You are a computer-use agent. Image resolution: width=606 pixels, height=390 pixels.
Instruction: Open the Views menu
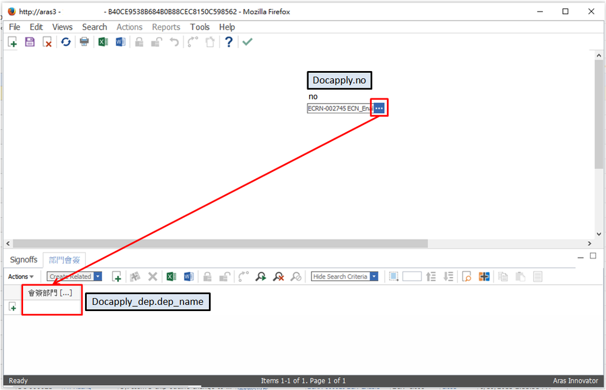click(x=62, y=27)
